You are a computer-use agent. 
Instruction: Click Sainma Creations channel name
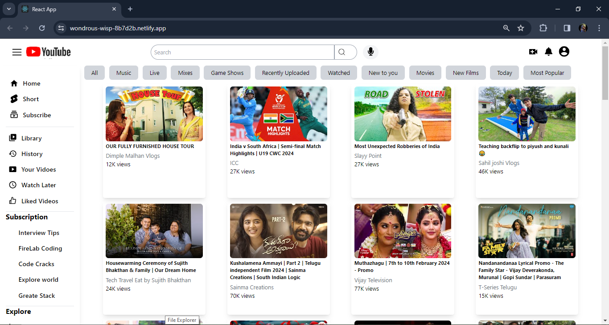(252, 288)
